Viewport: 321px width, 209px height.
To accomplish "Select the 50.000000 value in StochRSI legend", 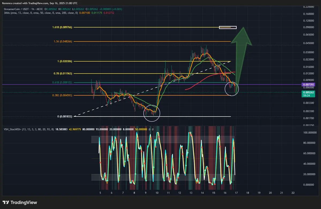I will pos(141,129).
